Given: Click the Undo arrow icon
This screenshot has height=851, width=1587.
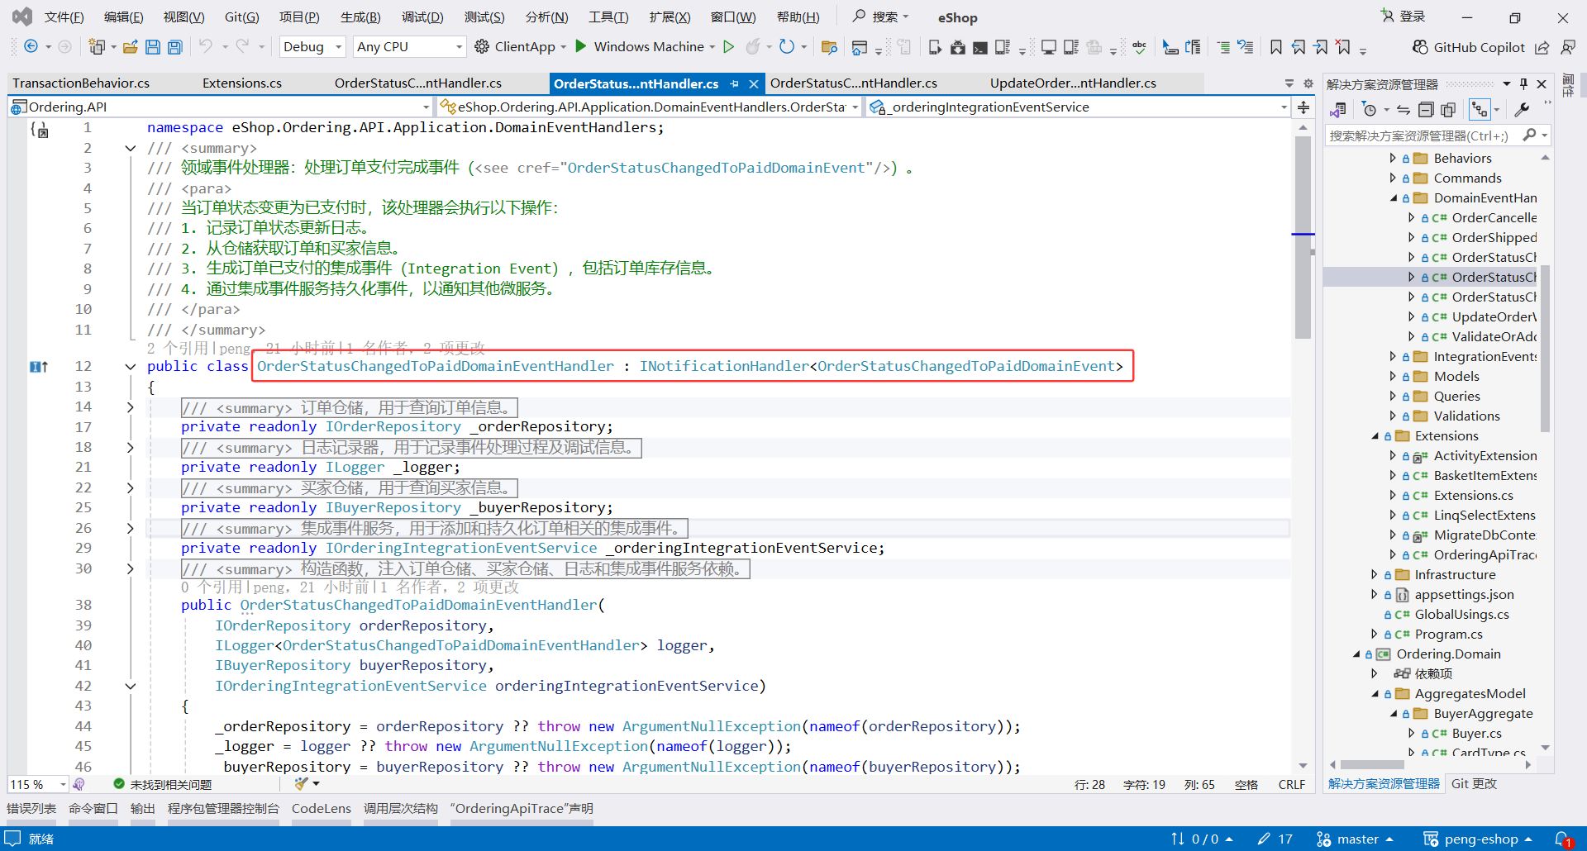Looking at the screenshot, I should point(206,47).
